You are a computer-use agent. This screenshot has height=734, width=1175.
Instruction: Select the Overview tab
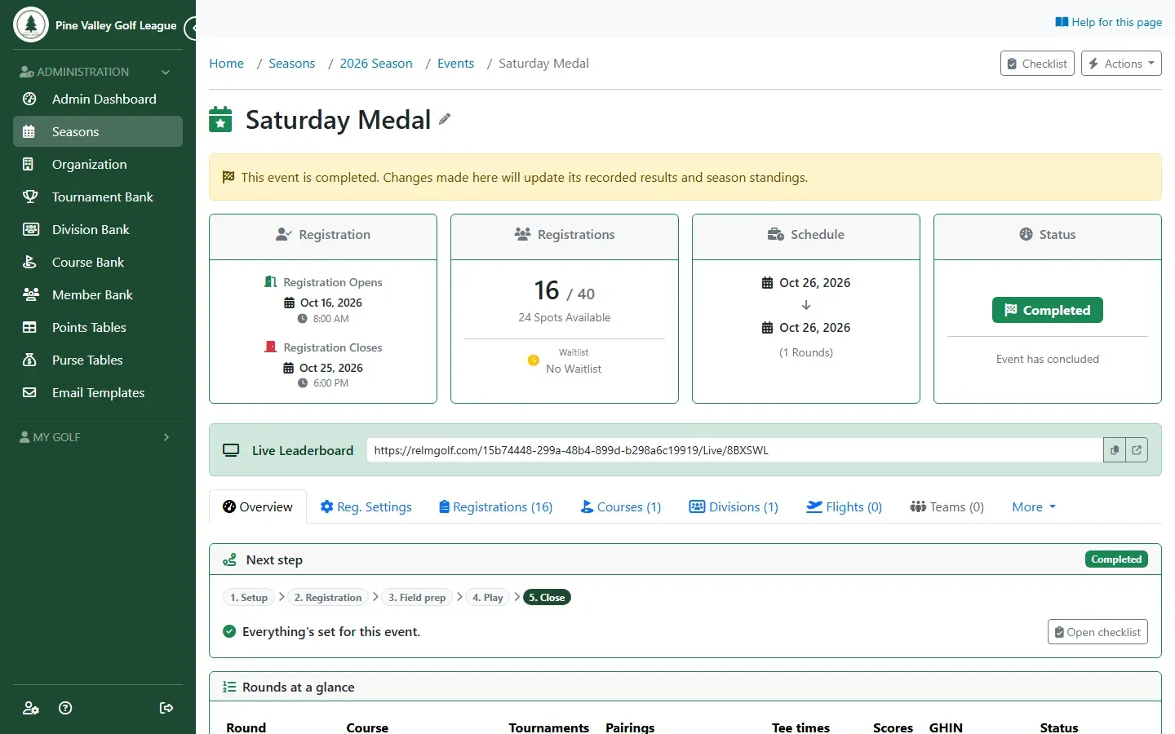tap(258, 506)
